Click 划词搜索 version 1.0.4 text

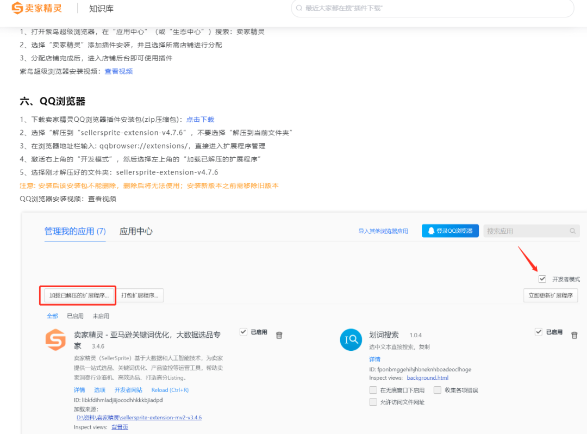pos(416,335)
